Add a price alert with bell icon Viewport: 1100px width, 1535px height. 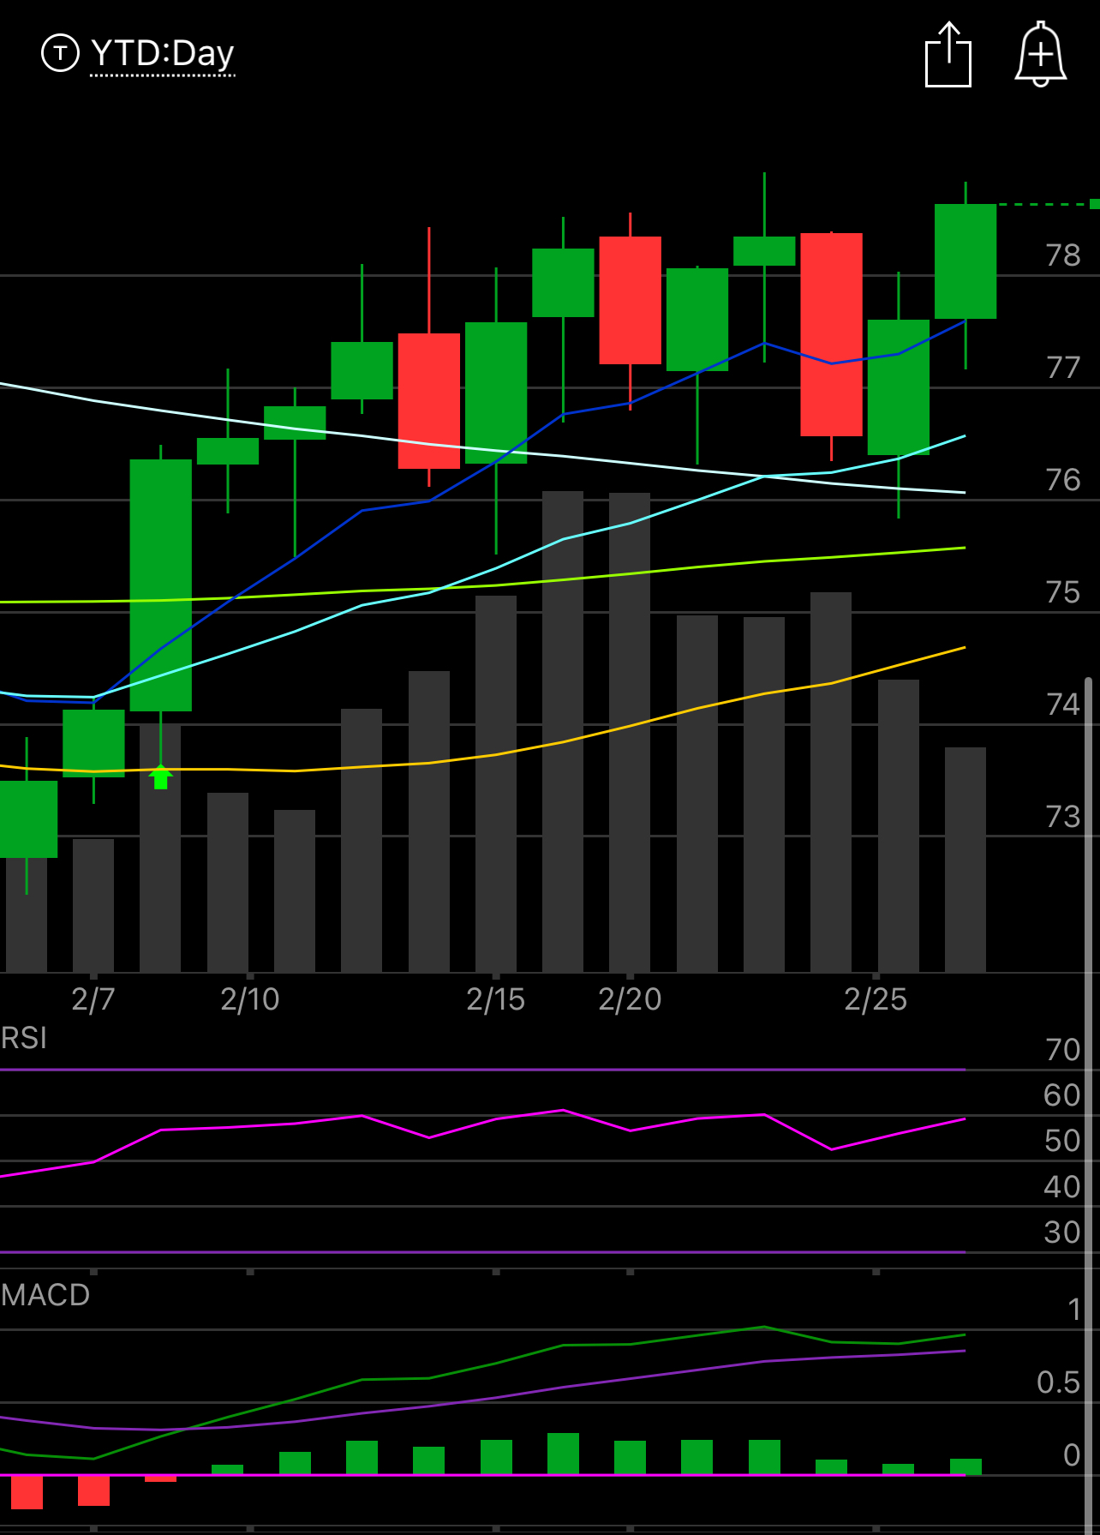(1041, 55)
